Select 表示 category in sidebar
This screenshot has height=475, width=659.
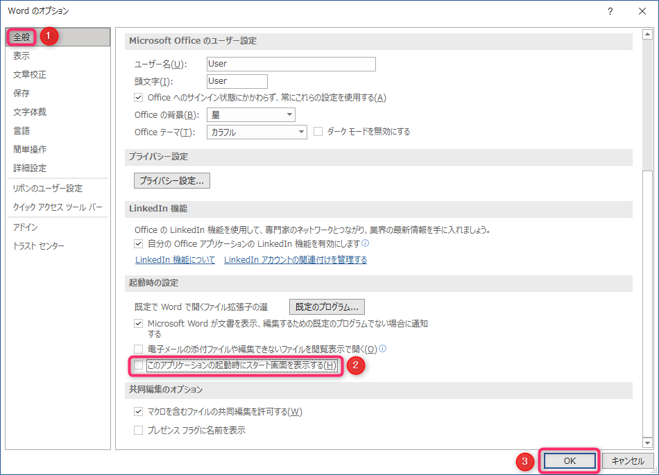[x=58, y=55]
